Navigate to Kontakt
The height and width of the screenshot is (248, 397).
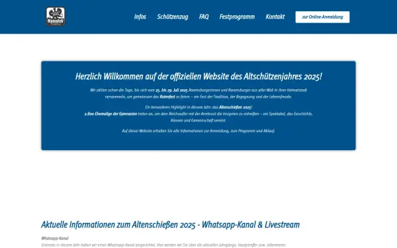tap(275, 17)
